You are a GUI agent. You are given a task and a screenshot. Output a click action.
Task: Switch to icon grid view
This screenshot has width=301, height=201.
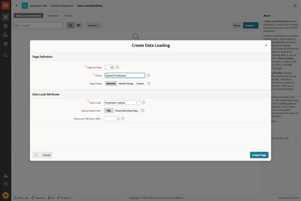[71, 25]
